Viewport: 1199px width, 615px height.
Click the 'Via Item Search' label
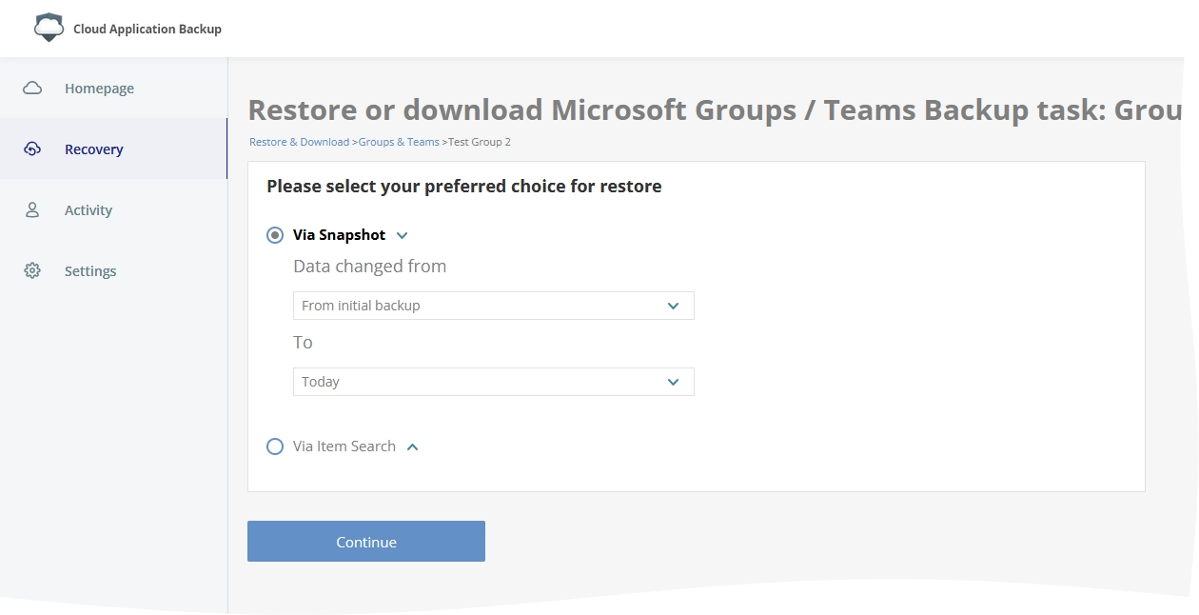coord(344,446)
